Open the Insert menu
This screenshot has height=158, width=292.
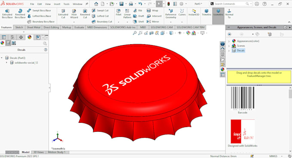57,4
